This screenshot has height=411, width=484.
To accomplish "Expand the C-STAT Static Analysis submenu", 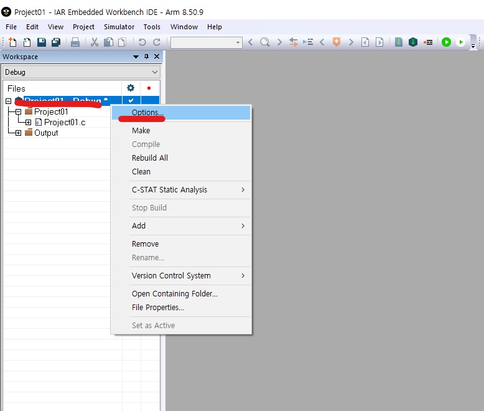I will pyautogui.click(x=181, y=190).
